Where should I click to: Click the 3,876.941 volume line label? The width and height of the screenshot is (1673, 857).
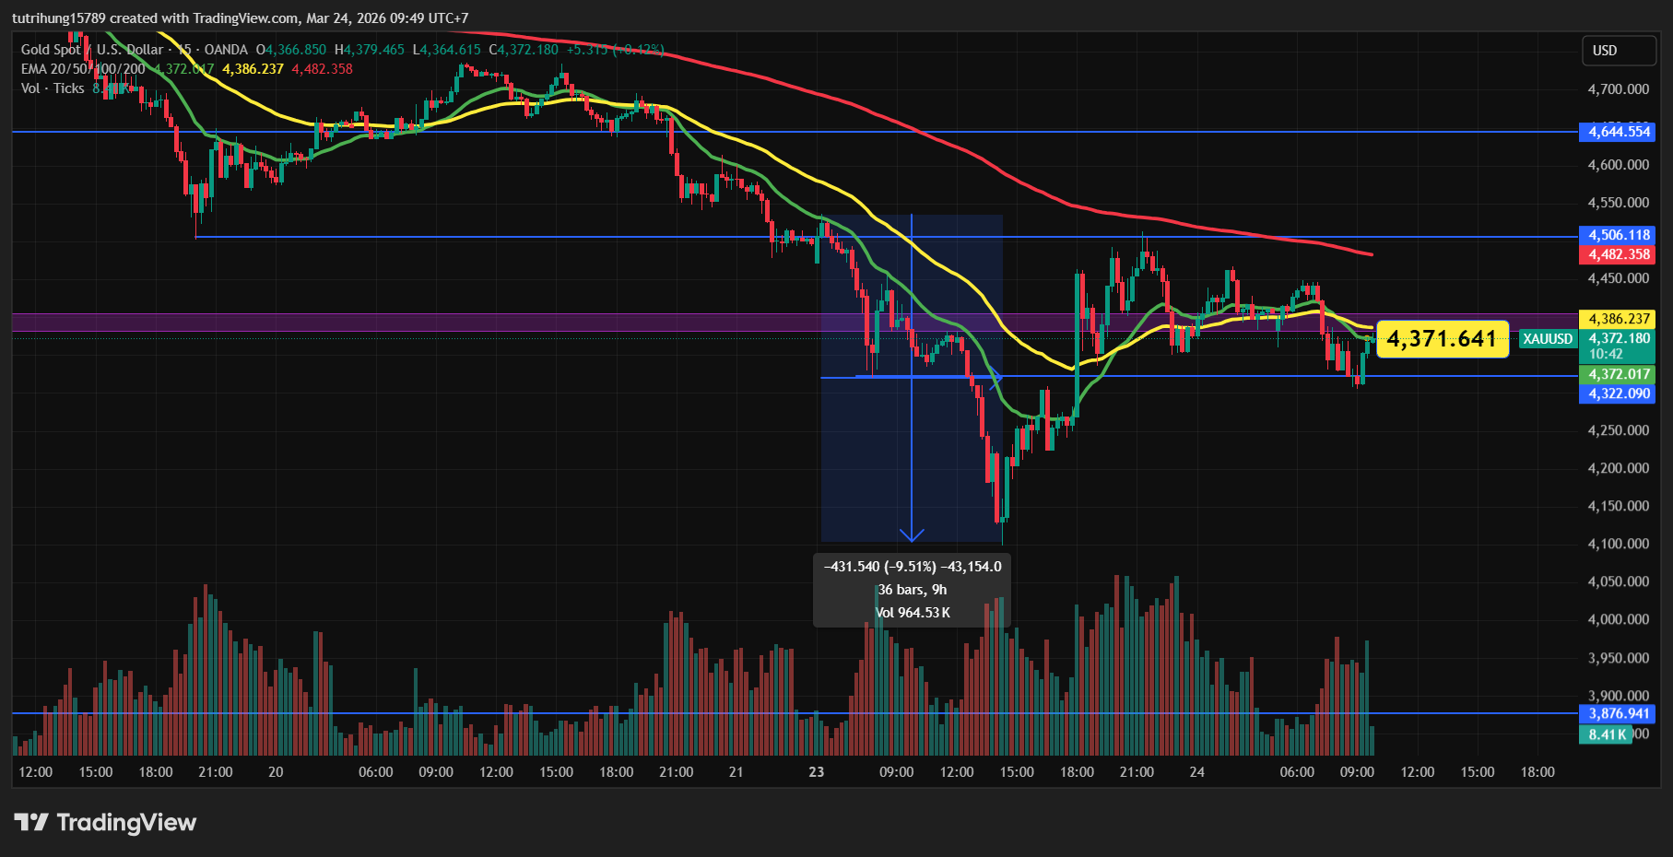point(1618,713)
